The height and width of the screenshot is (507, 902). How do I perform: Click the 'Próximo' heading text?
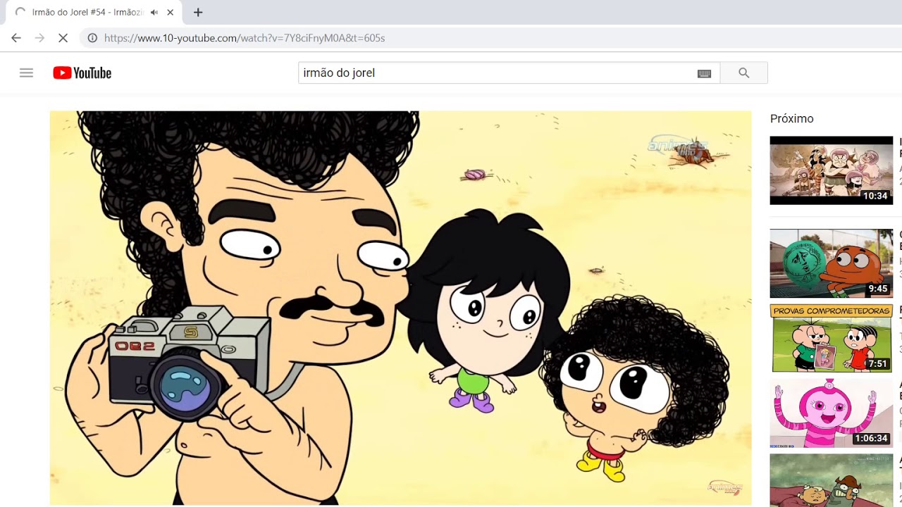coord(791,119)
